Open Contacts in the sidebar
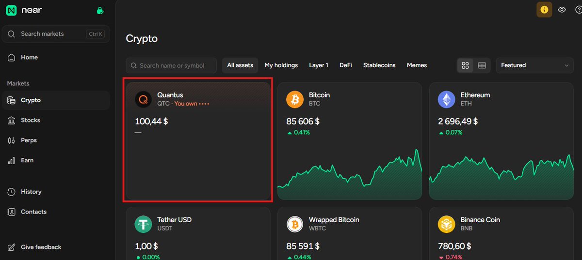 point(56,212)
